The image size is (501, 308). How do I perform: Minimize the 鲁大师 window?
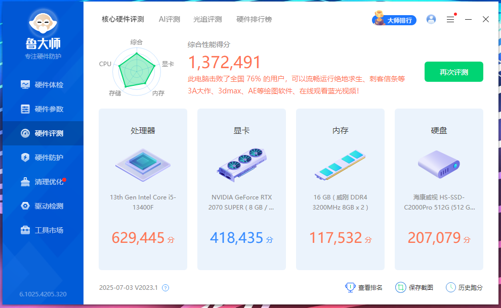[468, 20]
